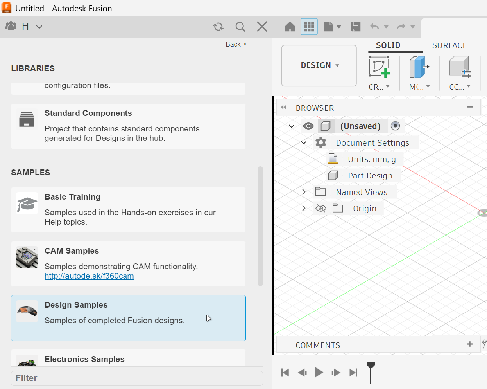The image size is (487, 389).
Task: Select Document Settings in browser tree
Action: tap(372, 143)
